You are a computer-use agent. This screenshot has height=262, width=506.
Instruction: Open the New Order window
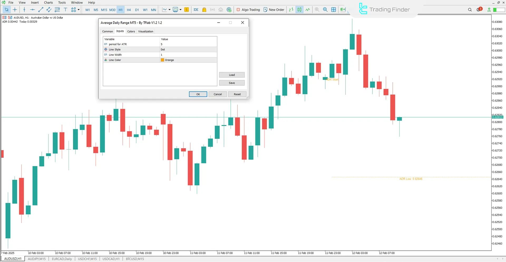[274, 9]
